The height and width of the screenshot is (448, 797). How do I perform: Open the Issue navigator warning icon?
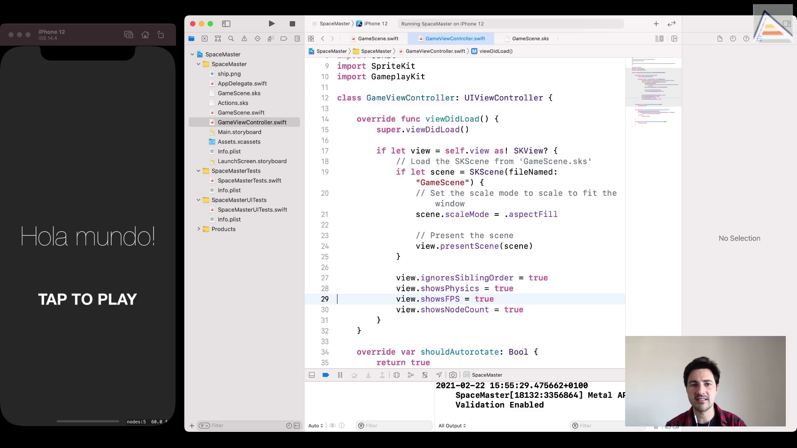[x=244, y=39]
